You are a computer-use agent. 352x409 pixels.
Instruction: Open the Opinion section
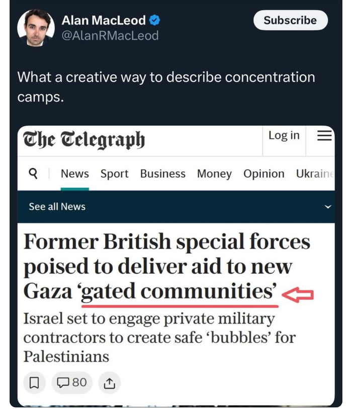(x=263, y=173)
